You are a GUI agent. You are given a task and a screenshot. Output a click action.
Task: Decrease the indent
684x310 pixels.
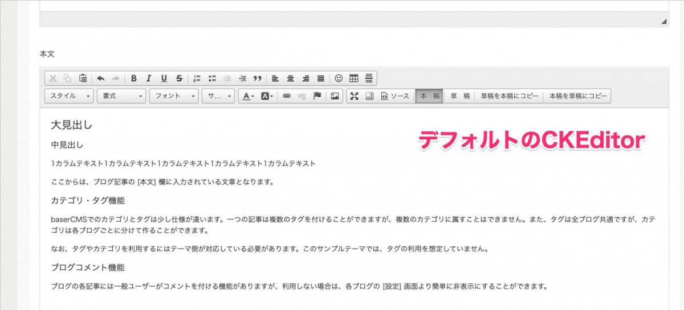pyautogui.click(x=227, y=78)
